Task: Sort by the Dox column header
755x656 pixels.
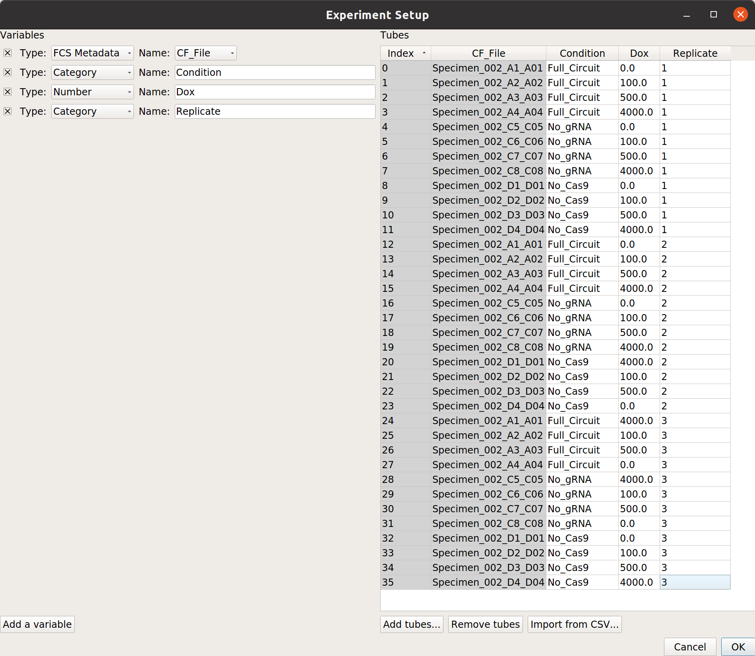Action: (x=639, y=53)
